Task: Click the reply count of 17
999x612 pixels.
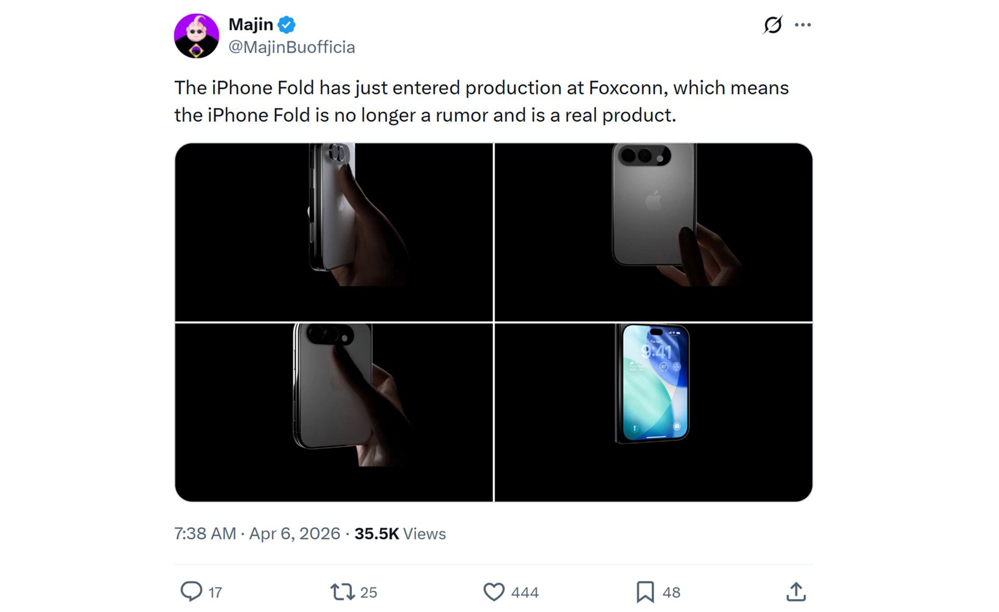Action: click(215, 592)
